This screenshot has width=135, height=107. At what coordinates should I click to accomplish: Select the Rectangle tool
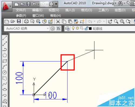(x=5, y=61)
